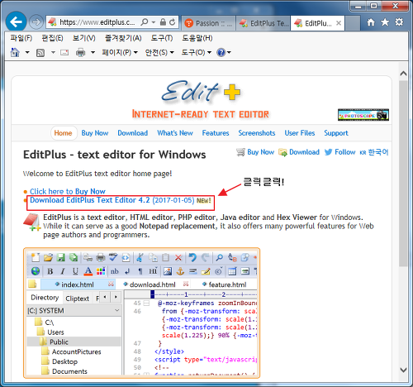
Task: Open Download in the navigation bar
Action: [x=133, y=133]
